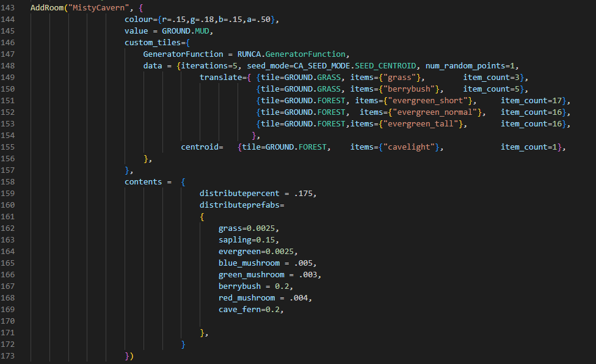
Task: Click line number 170 on the empty line
Action: coord(9,321)
